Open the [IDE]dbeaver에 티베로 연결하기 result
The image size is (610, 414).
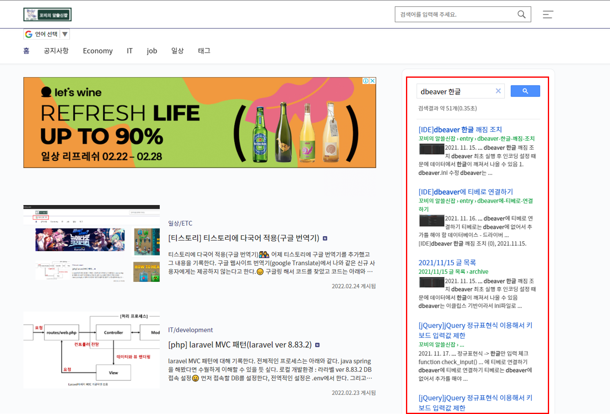click(466, 192)
